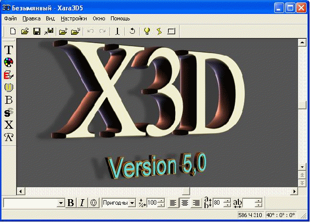Open Color options with the palette icon
Screen dimensions: 310x222
(8, 63)
